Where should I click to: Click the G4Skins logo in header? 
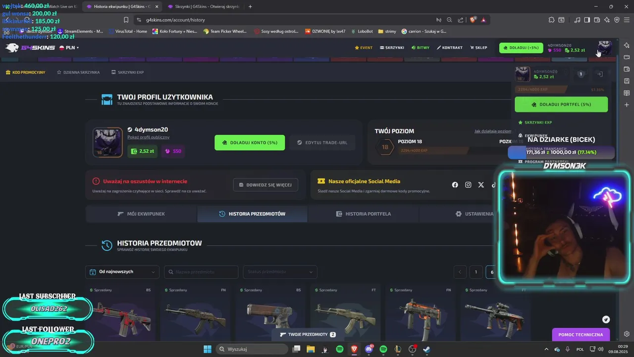30,48
